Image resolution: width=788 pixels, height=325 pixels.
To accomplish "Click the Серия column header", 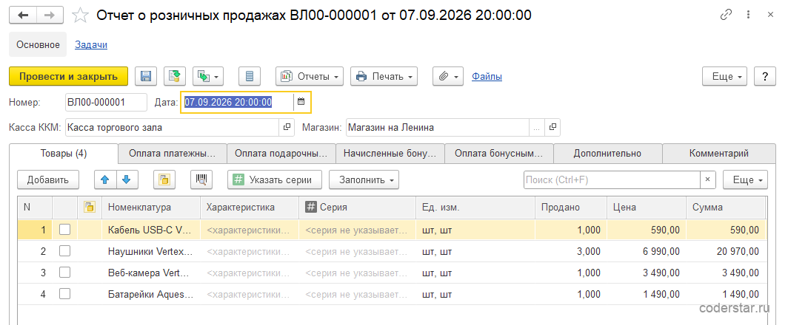I will pyautogui.click(x=358, y=207).
